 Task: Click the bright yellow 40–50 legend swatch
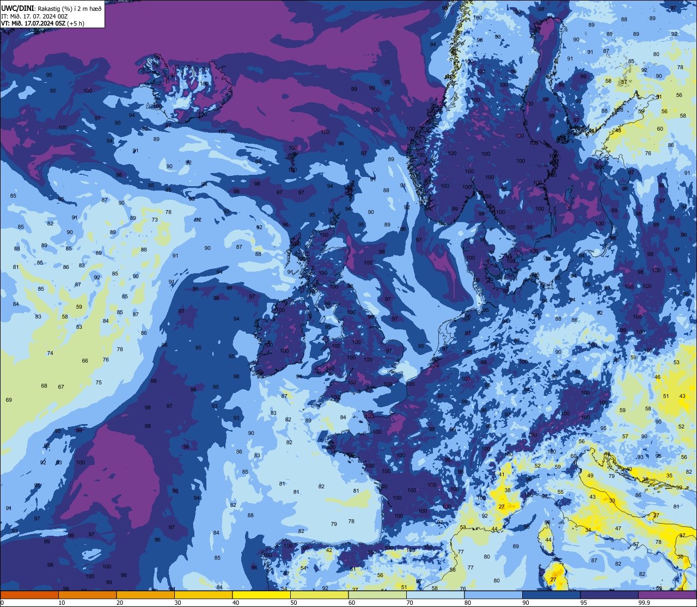[261, 594]
